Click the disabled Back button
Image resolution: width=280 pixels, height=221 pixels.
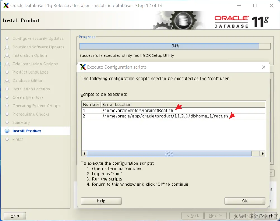point(193,216)
